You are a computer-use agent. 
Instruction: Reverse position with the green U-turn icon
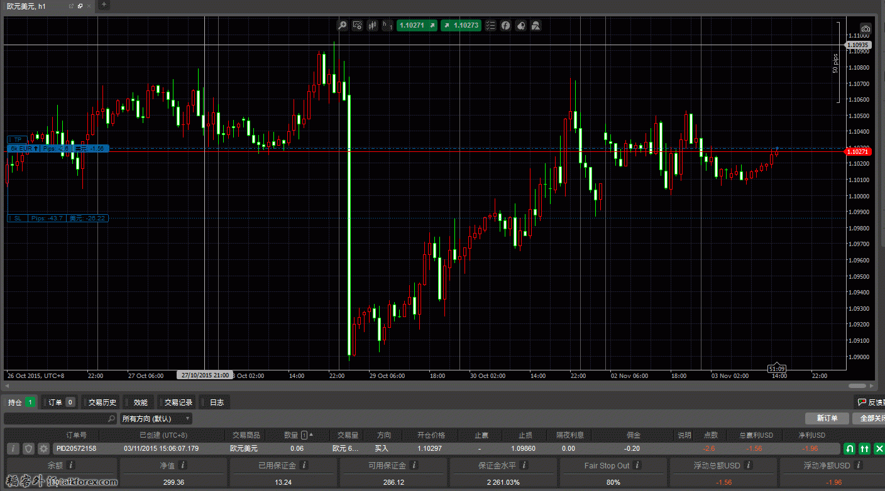(x=849, y=448)
